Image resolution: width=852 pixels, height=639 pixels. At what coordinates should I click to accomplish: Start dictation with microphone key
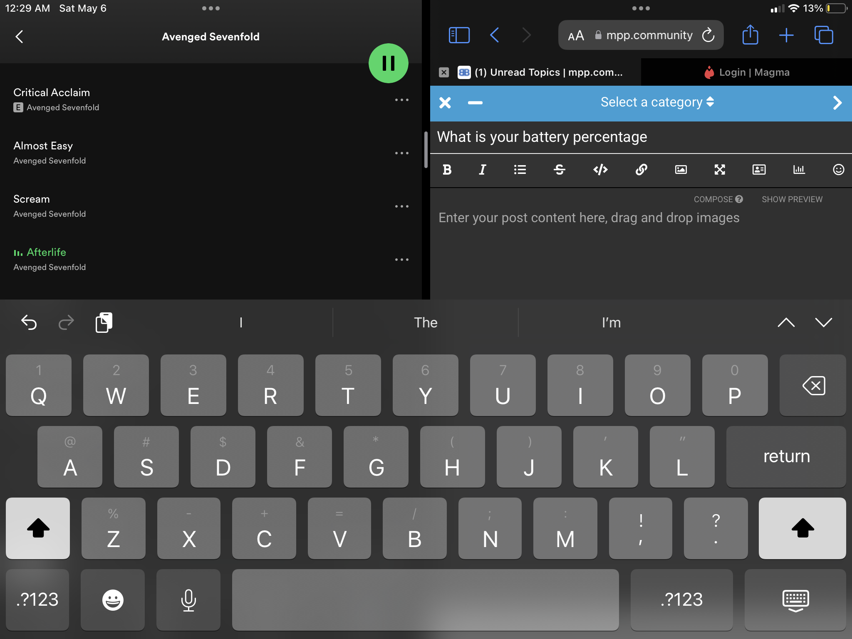point(188,600)
